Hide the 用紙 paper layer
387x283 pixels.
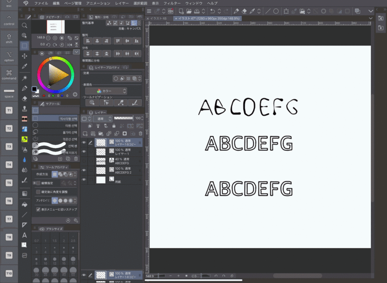[84, 180]
